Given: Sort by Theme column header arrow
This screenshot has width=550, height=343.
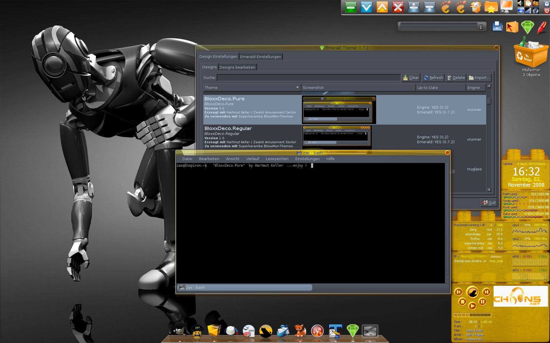Looking at the screenshot, I should coord(297,87).
